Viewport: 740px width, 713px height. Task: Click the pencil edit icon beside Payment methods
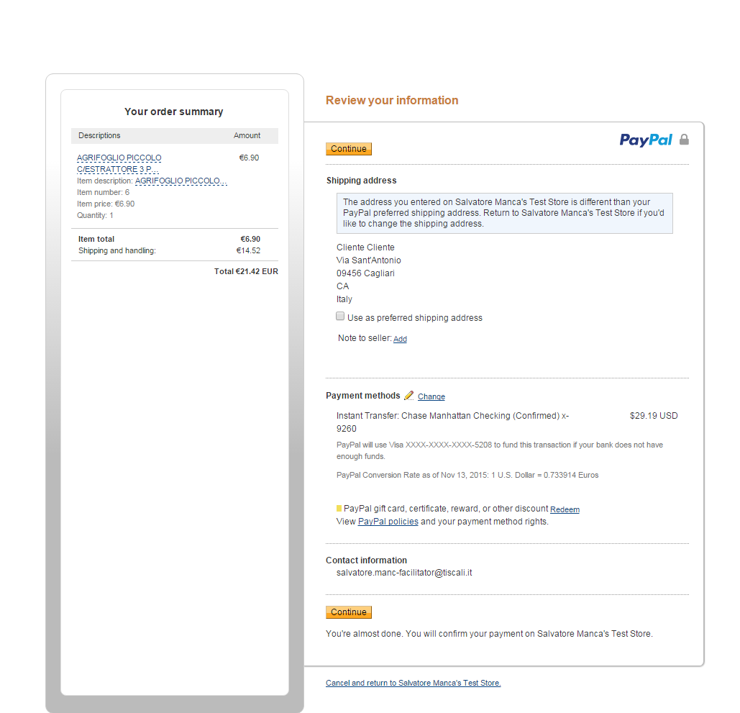(x=408, y=396)
